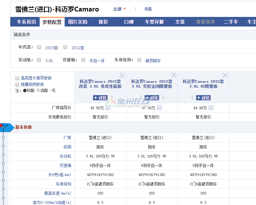
Task: Add the 2015款 RS限量版 to 对比
Action: [x=203, y=98]
